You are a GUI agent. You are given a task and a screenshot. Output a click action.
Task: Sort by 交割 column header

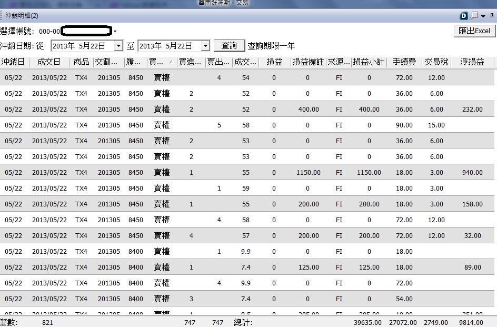108,62
